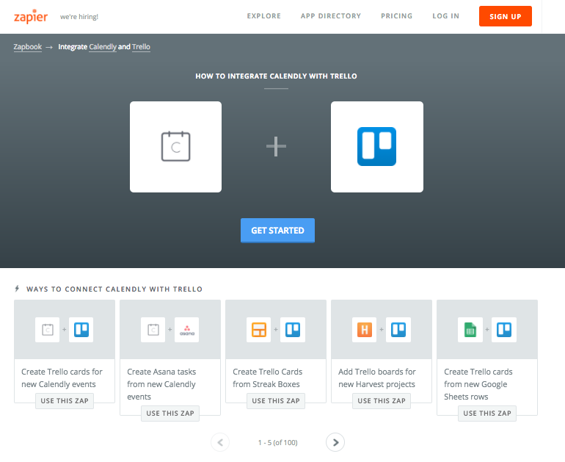Click Trello icon in the Harvest projects card

[x=398, y=330]
